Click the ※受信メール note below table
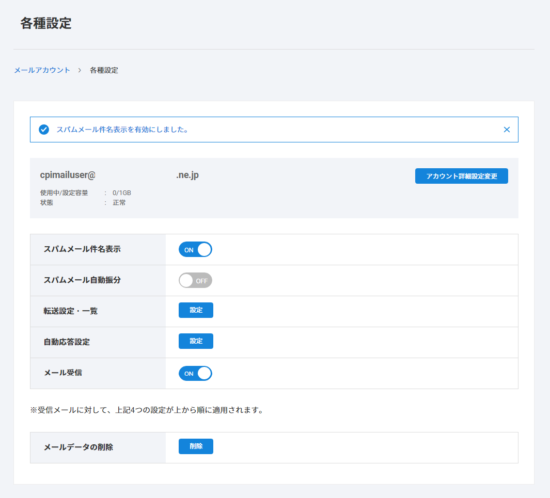The image size is (550, 498). [147, 411]
